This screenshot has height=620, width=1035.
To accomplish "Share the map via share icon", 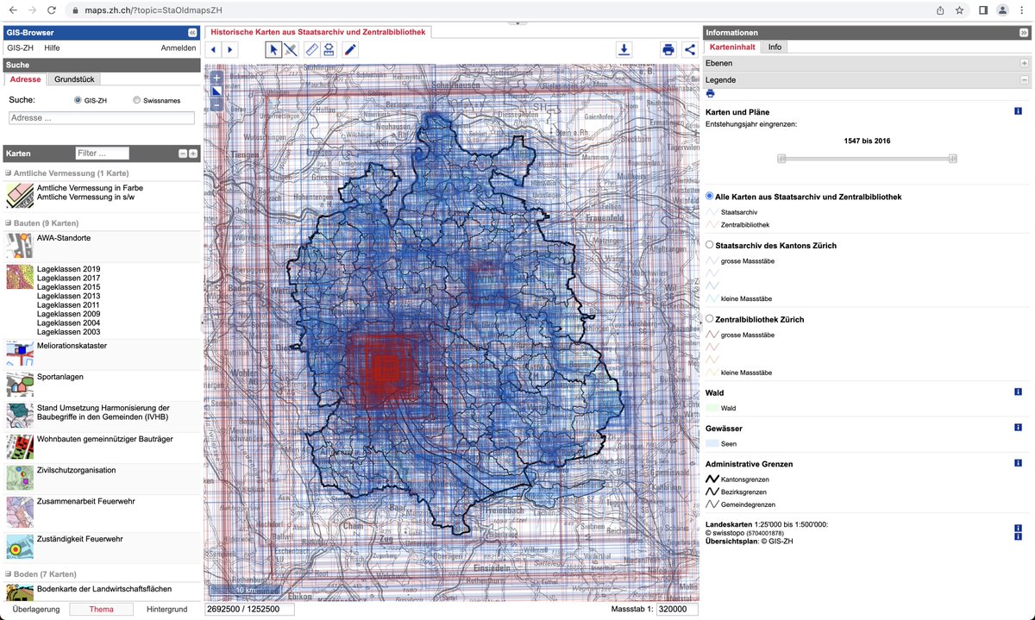I will [x=690, y=50].
